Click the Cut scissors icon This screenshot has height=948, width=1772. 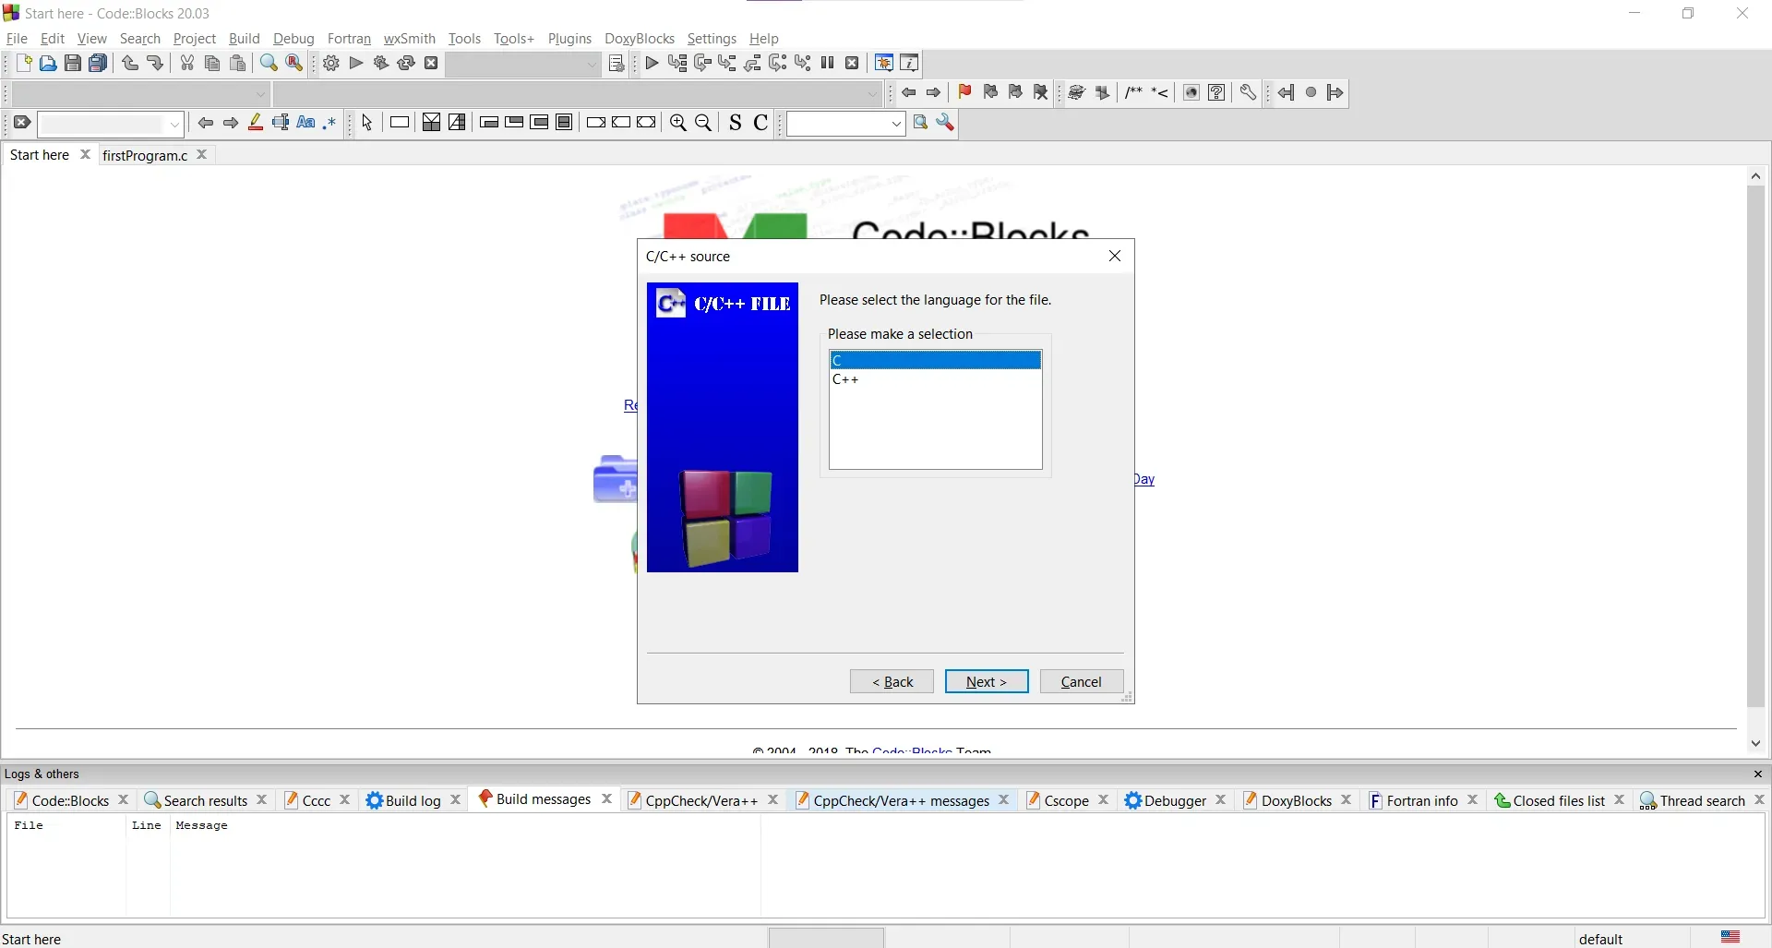click(x=187, y=64)
